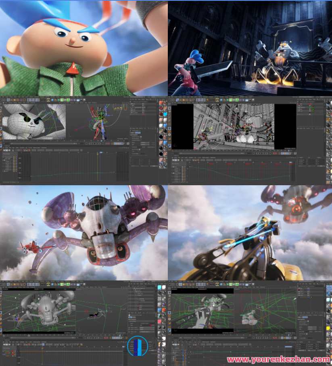332x366 pixels.
Task: Select cyan material icon beside airship wireframe scene
Action: pyautogui.click(x=160, y=288)
